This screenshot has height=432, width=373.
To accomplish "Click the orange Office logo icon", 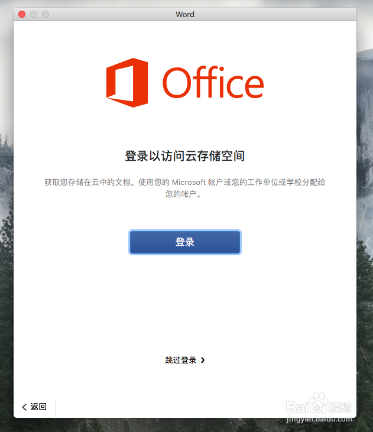I will pyautogui.click(x=127, y=83).
